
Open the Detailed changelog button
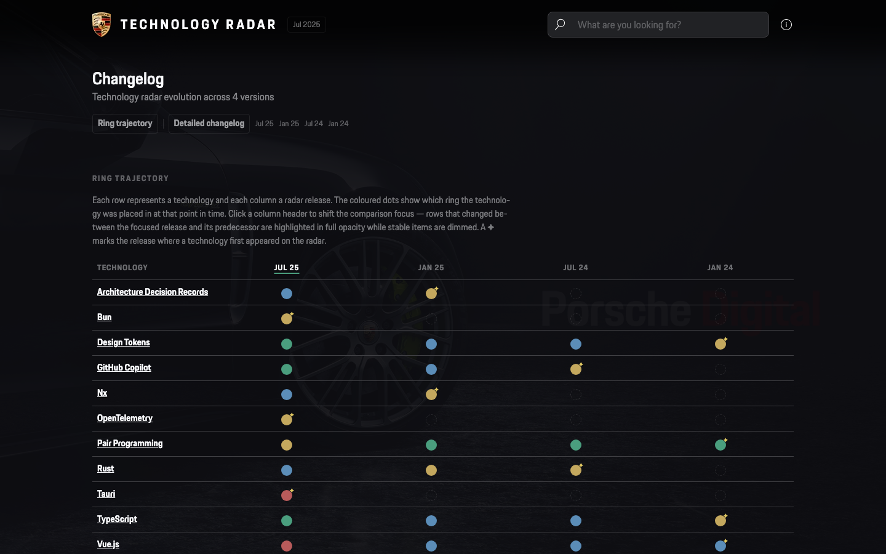coord(209,123)
